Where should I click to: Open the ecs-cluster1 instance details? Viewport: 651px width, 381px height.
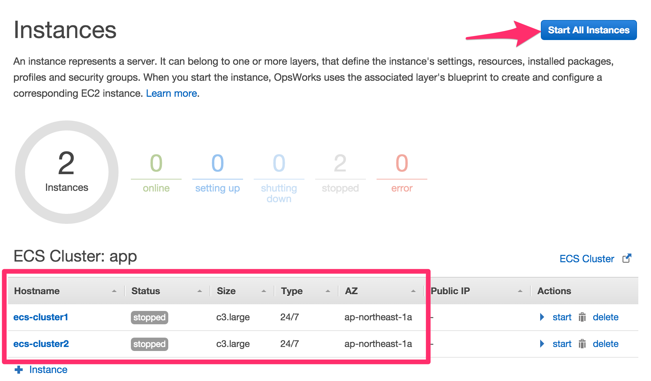point(40,317)
